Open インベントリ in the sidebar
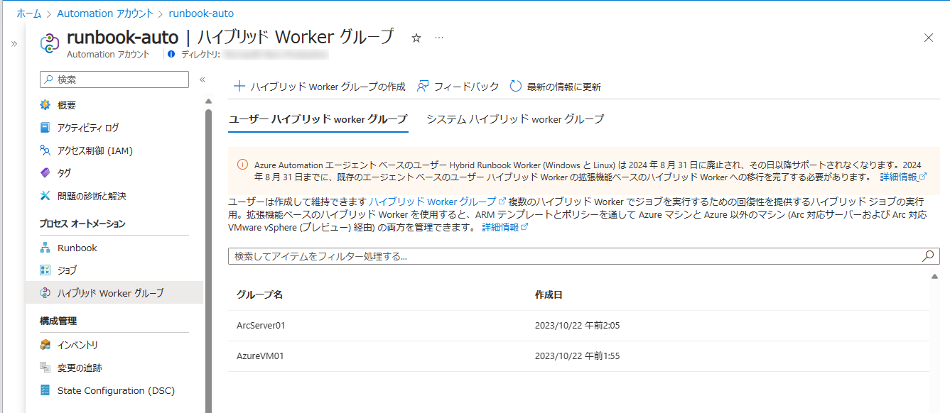 pyautogui.click(x=77, y=345)
